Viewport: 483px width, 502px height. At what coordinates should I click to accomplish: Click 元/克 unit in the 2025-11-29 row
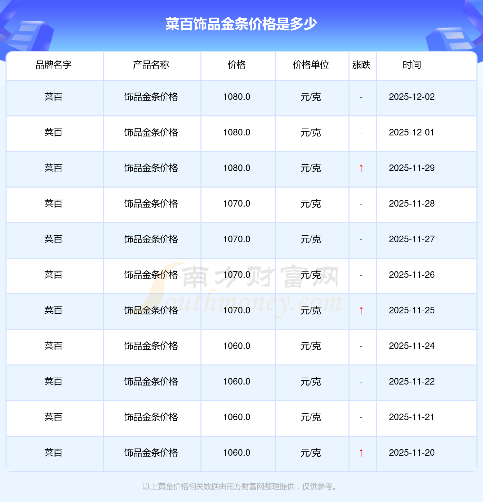(311, 168)
